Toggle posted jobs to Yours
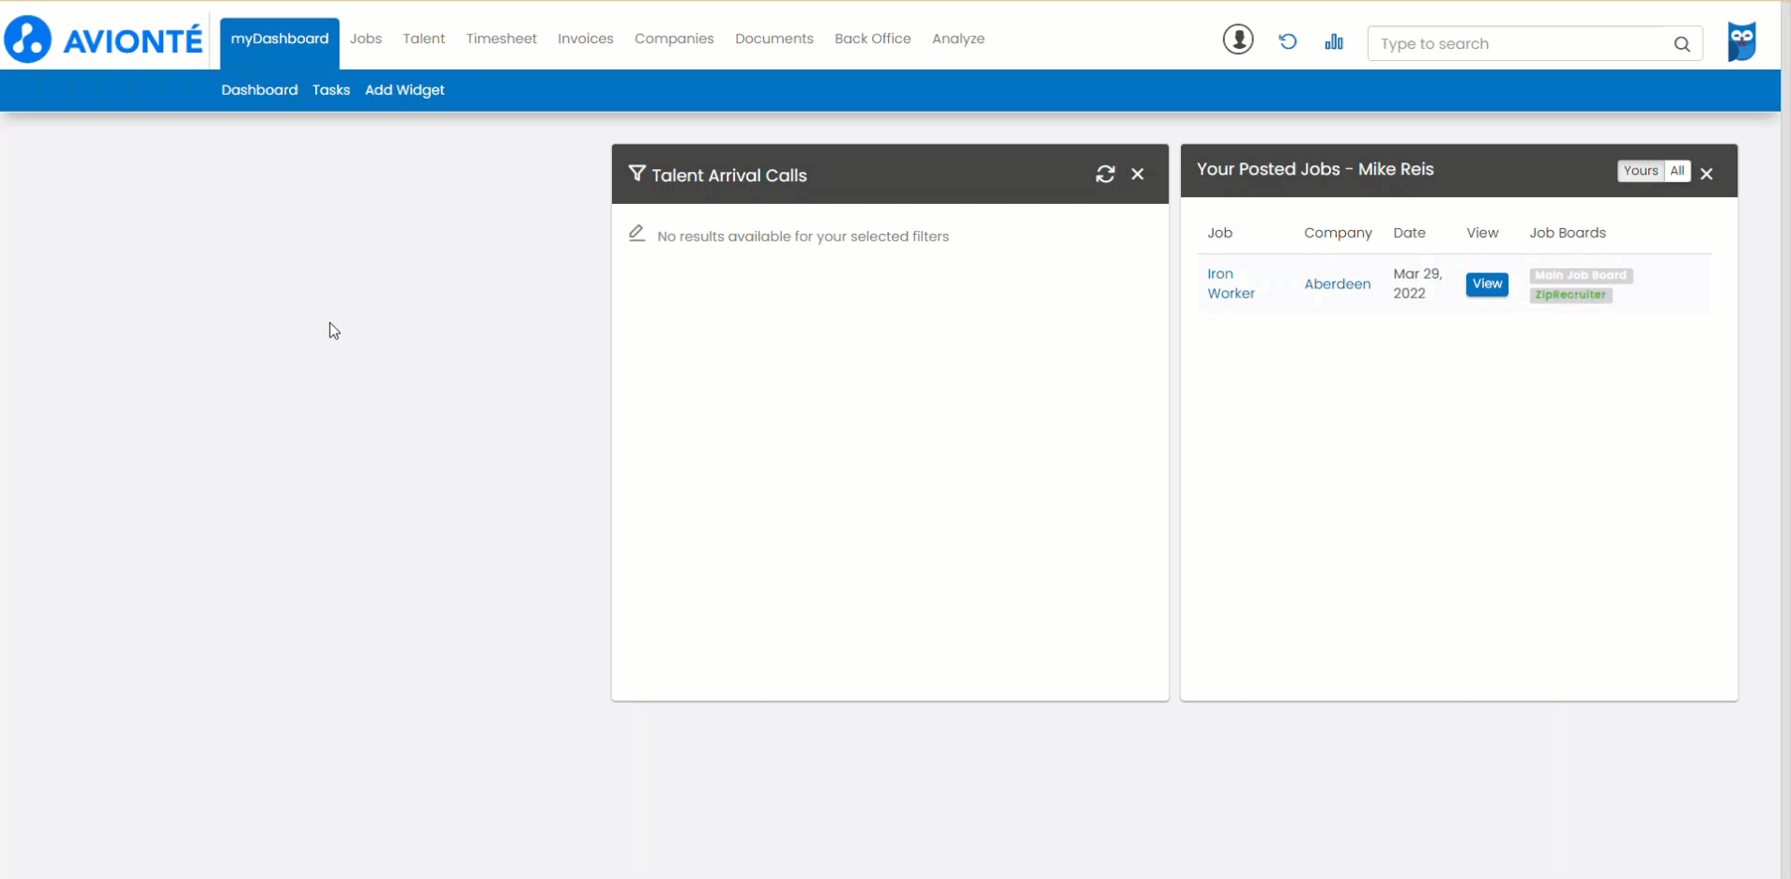Image resolution: width=1791 pixels, height=879 pixels. click(1640, 171)
